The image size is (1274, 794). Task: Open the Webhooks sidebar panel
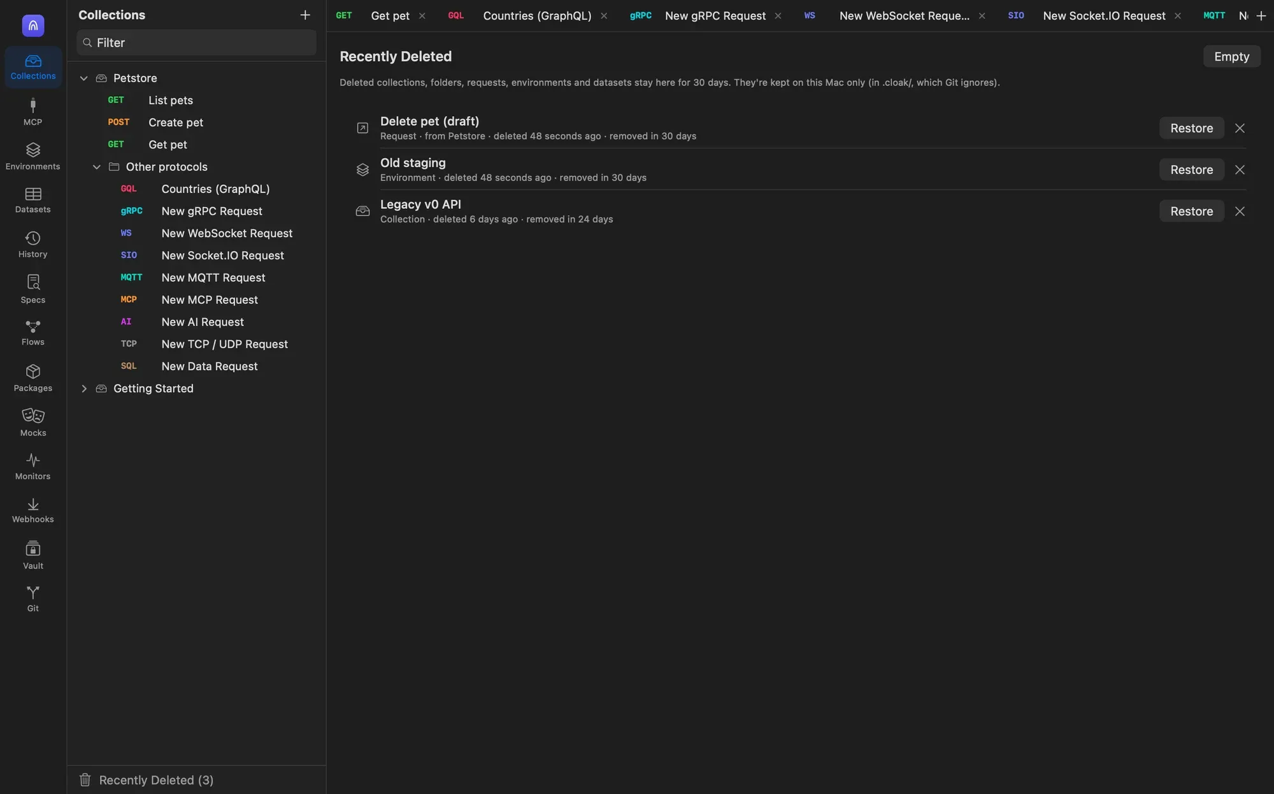(x=32, y=510)
